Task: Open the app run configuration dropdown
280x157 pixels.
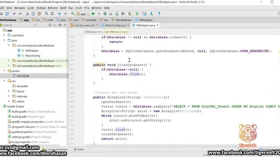Action: click(x=83, y=14)
